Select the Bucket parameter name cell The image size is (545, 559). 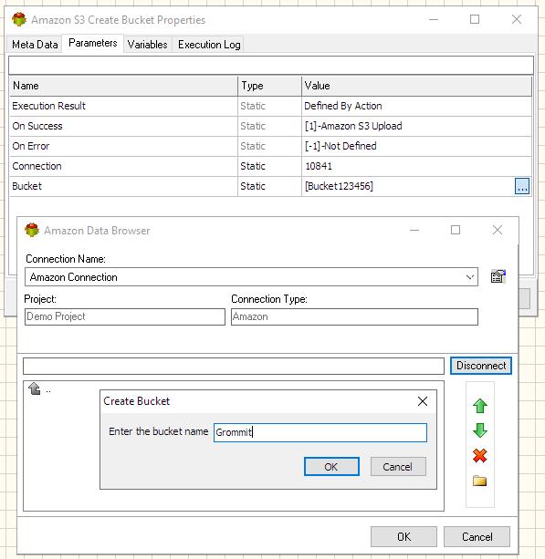coord(123,186)
